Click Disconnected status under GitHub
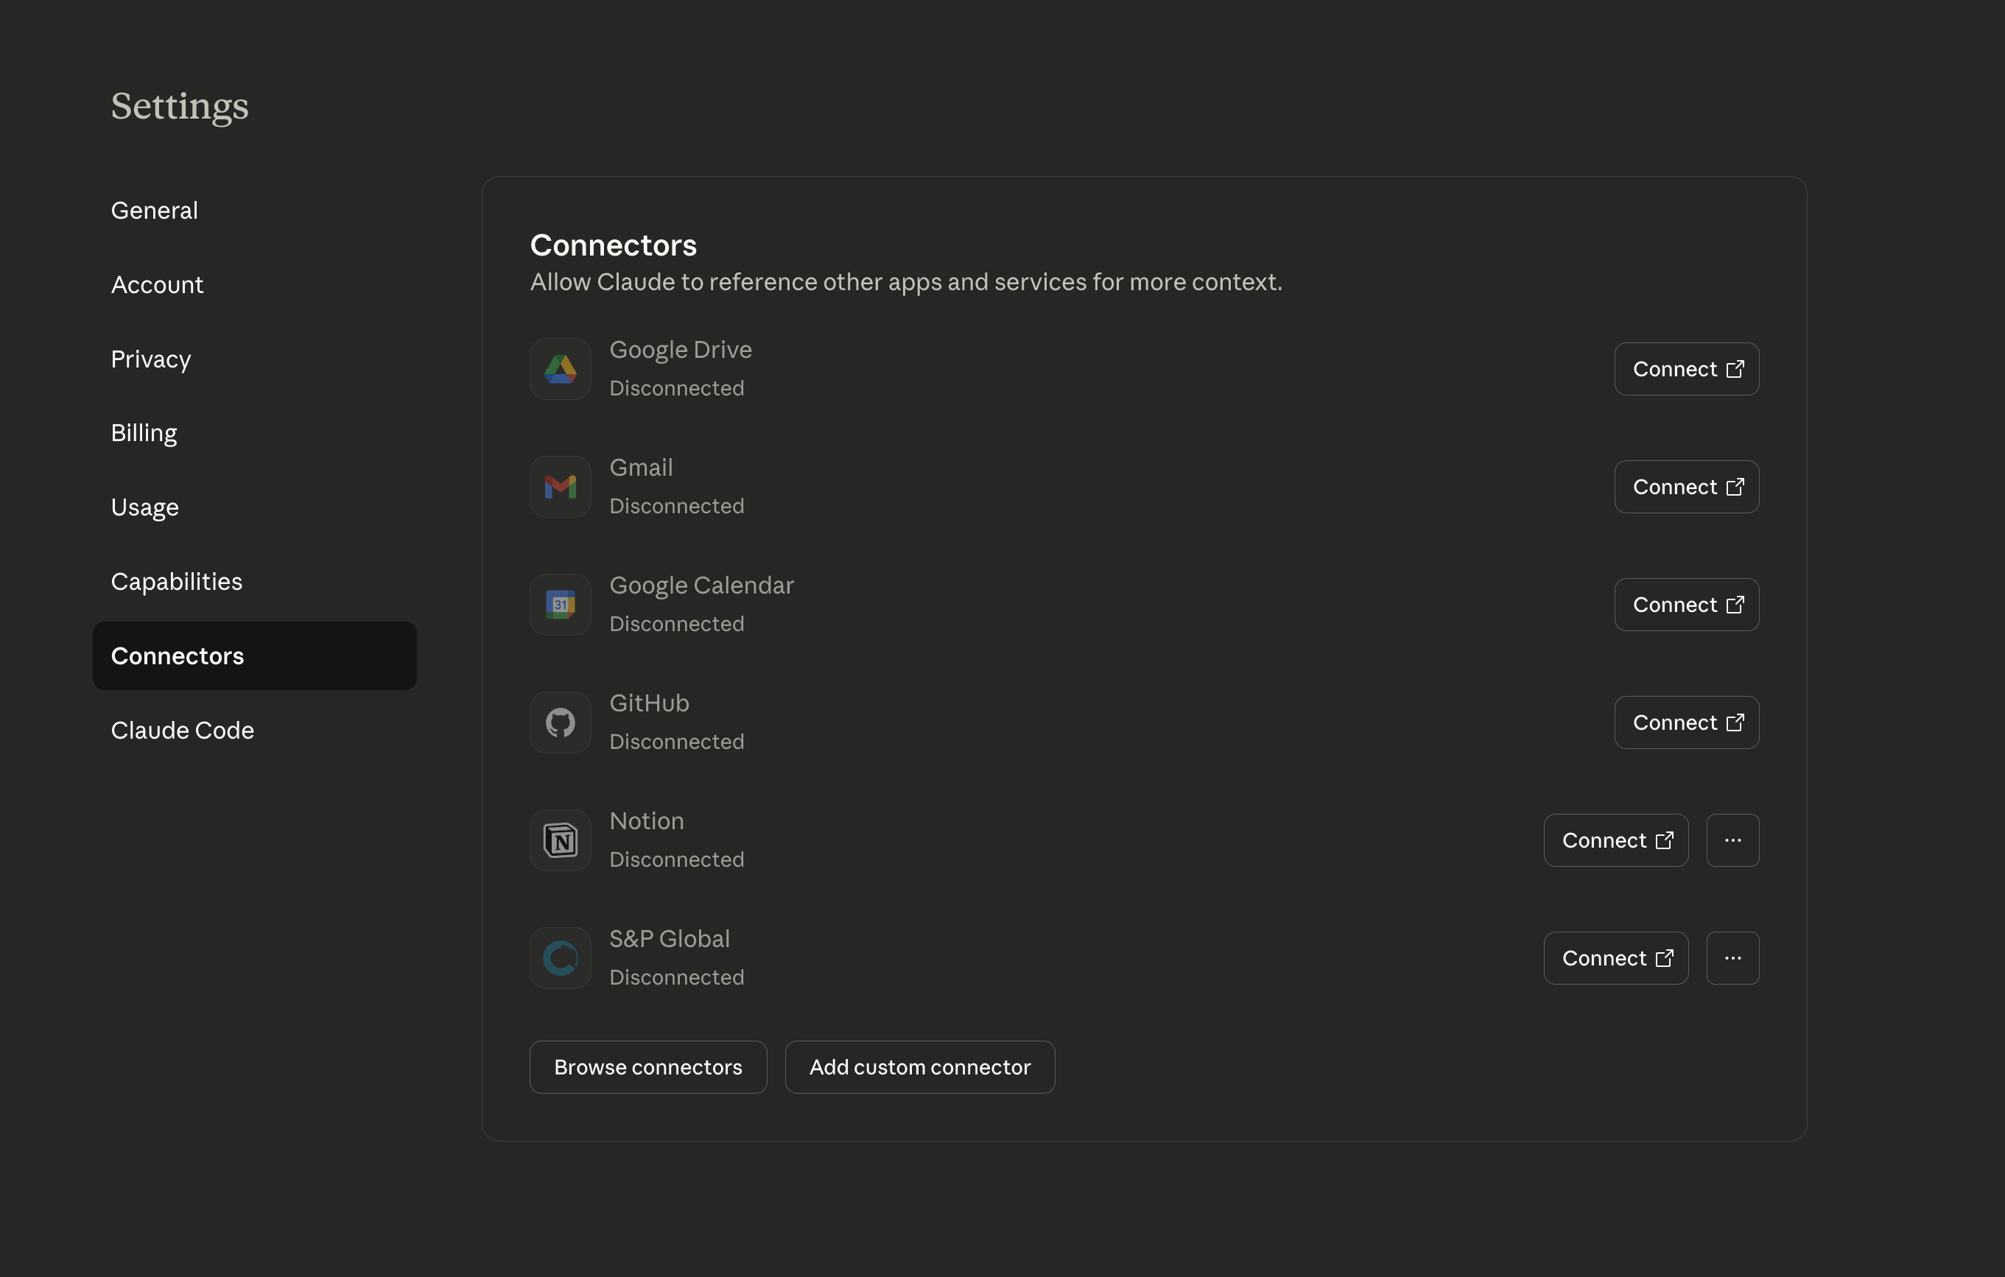Viewport: 2005px width, 1277px height. 677,742
